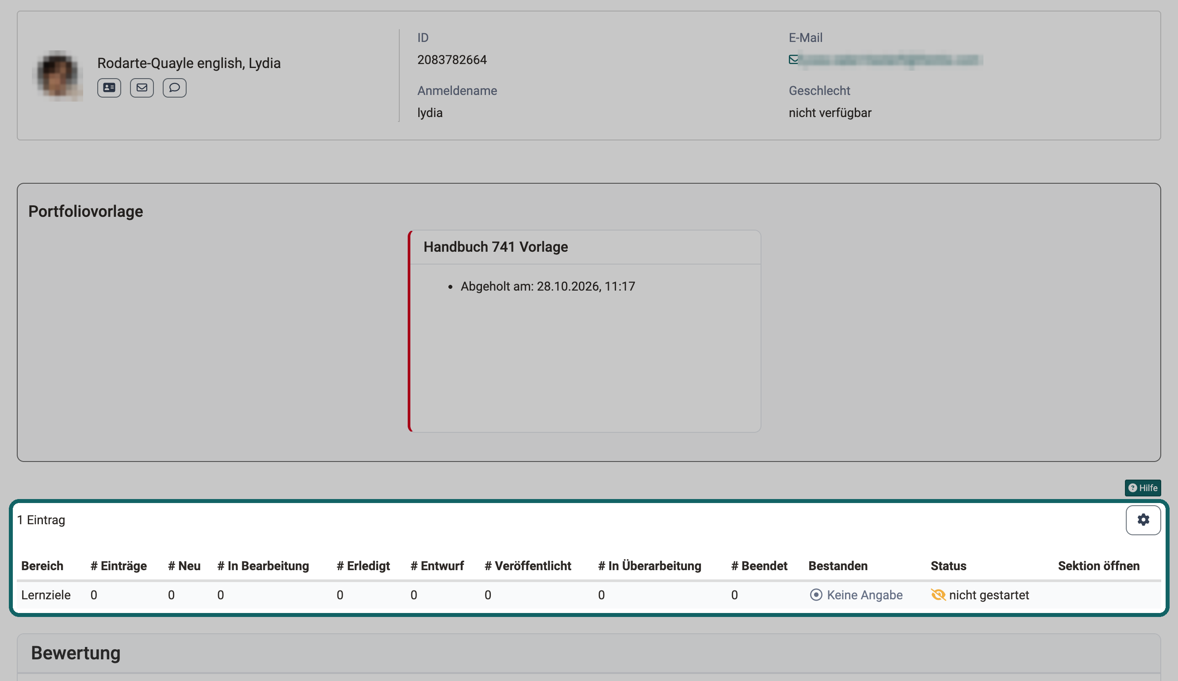Click the Anmeldename value lydia
This screenshot has height=681, width=1178.
(430, 113)
